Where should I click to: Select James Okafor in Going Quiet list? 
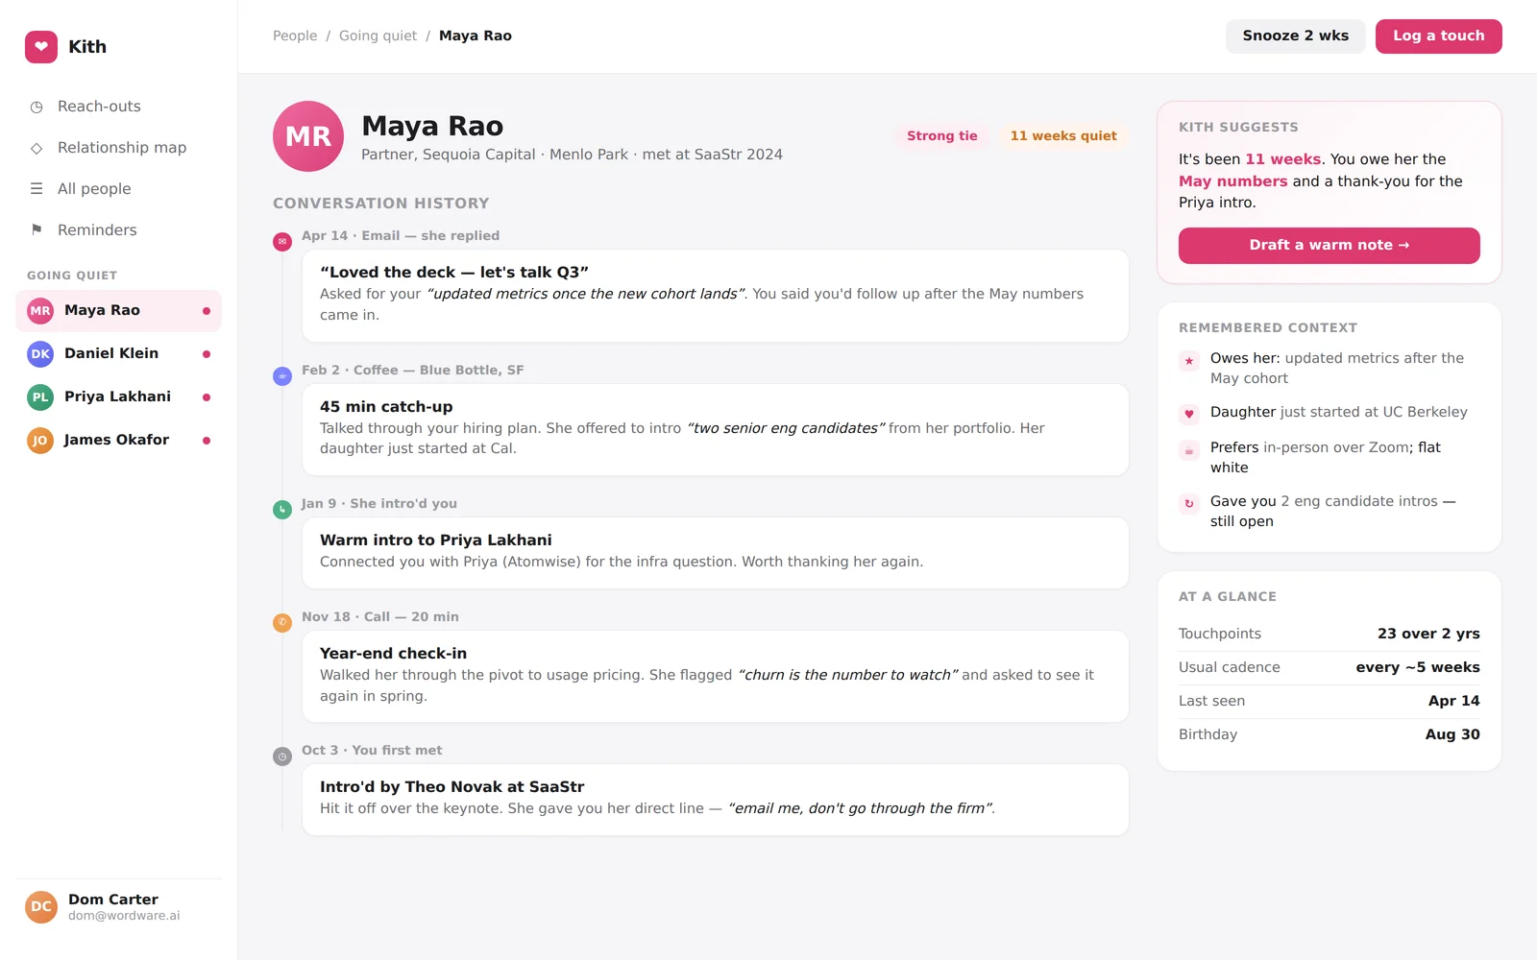click(x=119, y=441)
